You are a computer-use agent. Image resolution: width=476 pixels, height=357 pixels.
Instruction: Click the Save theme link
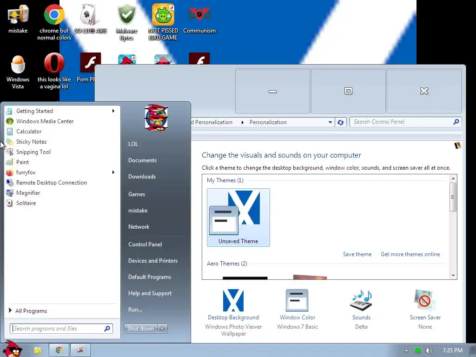pyautogui.click(x=357, y=254)
